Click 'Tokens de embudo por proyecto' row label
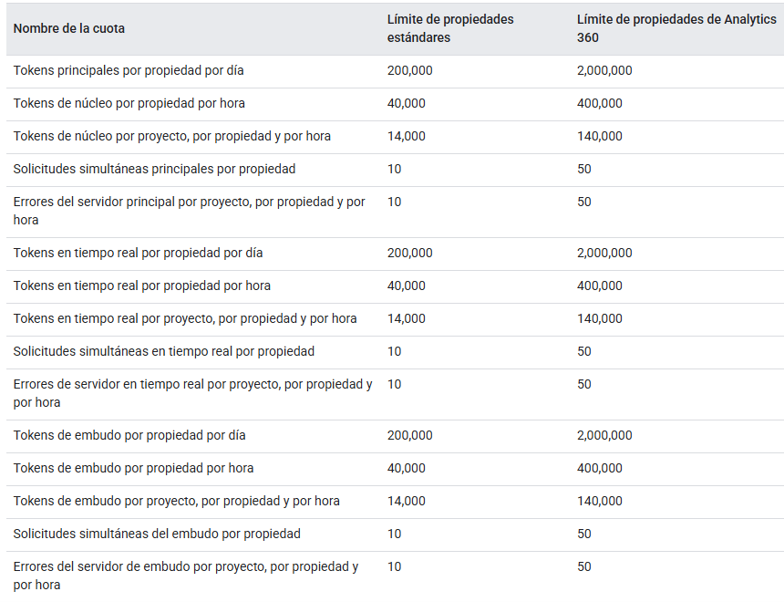The height and width of the screenshot is (602, 784). click(176, 501)
